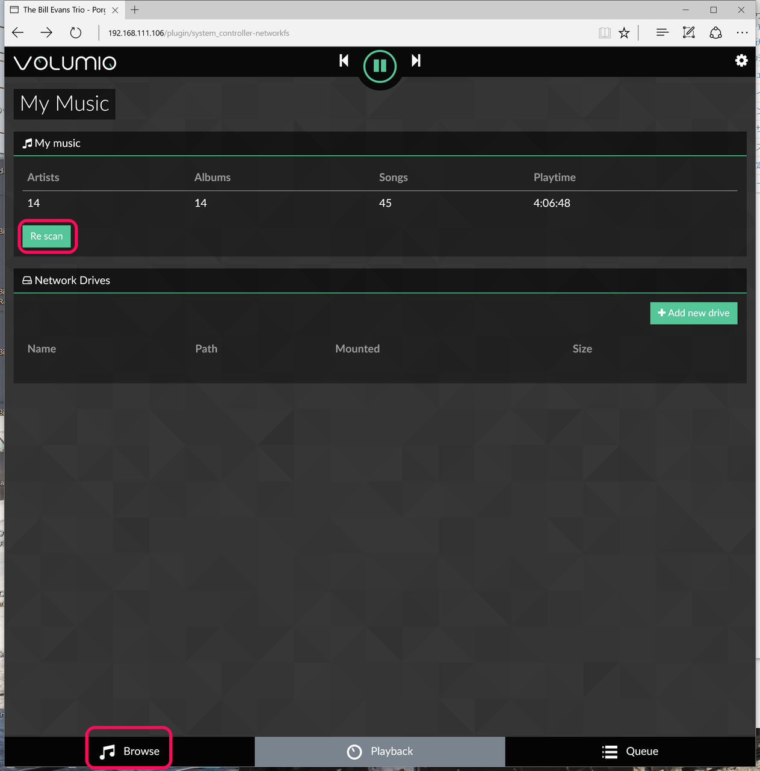Open the Edge more actions menu
Image resolution: width=760 pixels, height=771 pixels.
point(742,33)
